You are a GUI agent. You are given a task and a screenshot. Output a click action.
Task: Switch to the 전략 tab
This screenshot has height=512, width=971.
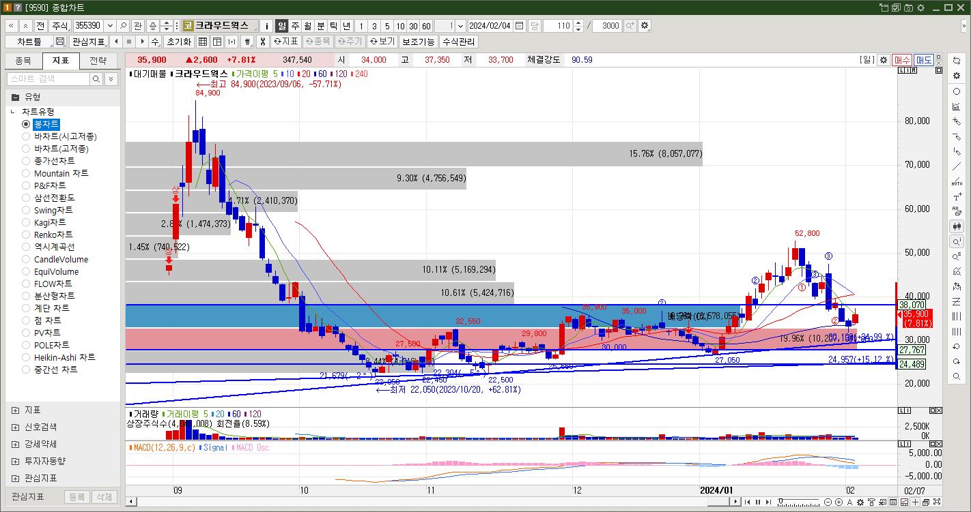click(98, 60)
